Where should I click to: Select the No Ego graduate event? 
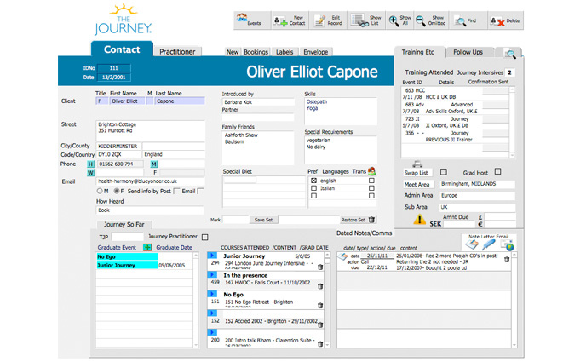(x=127, y=256)
